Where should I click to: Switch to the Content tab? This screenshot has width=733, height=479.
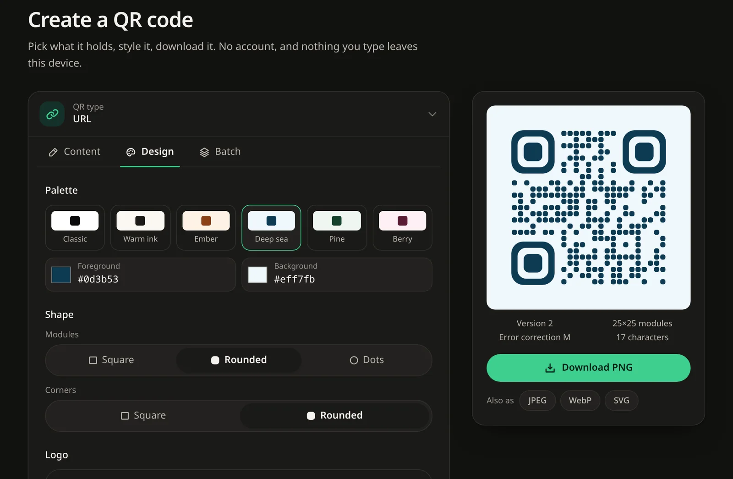point(74,152)
